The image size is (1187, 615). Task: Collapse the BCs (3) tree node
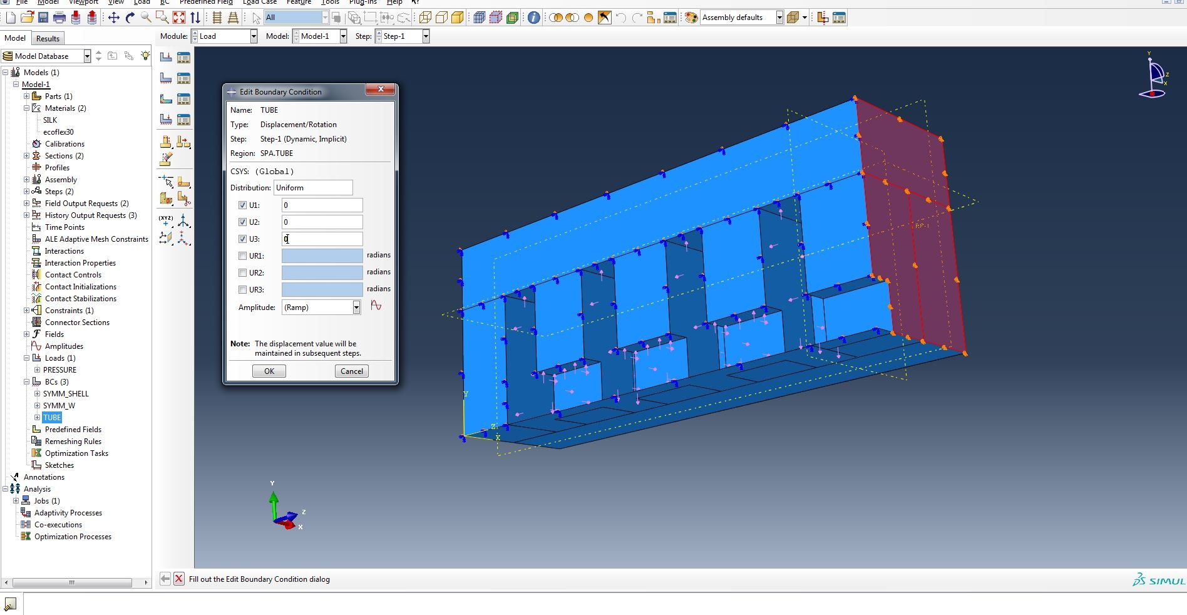27,382
